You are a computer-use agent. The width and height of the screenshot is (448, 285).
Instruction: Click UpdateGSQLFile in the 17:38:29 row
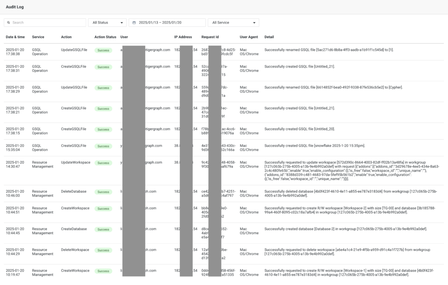point(74,88)
